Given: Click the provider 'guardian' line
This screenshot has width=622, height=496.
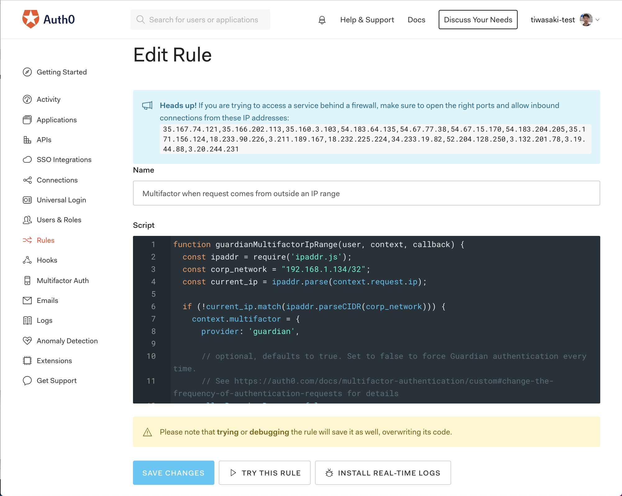Looking at the screenshot, I should click(250, 331).
